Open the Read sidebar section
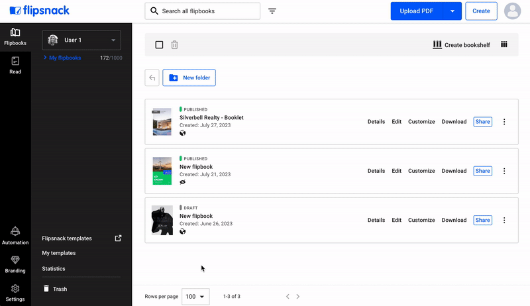This screenshot has width=530, height=306. coord(15,66)
